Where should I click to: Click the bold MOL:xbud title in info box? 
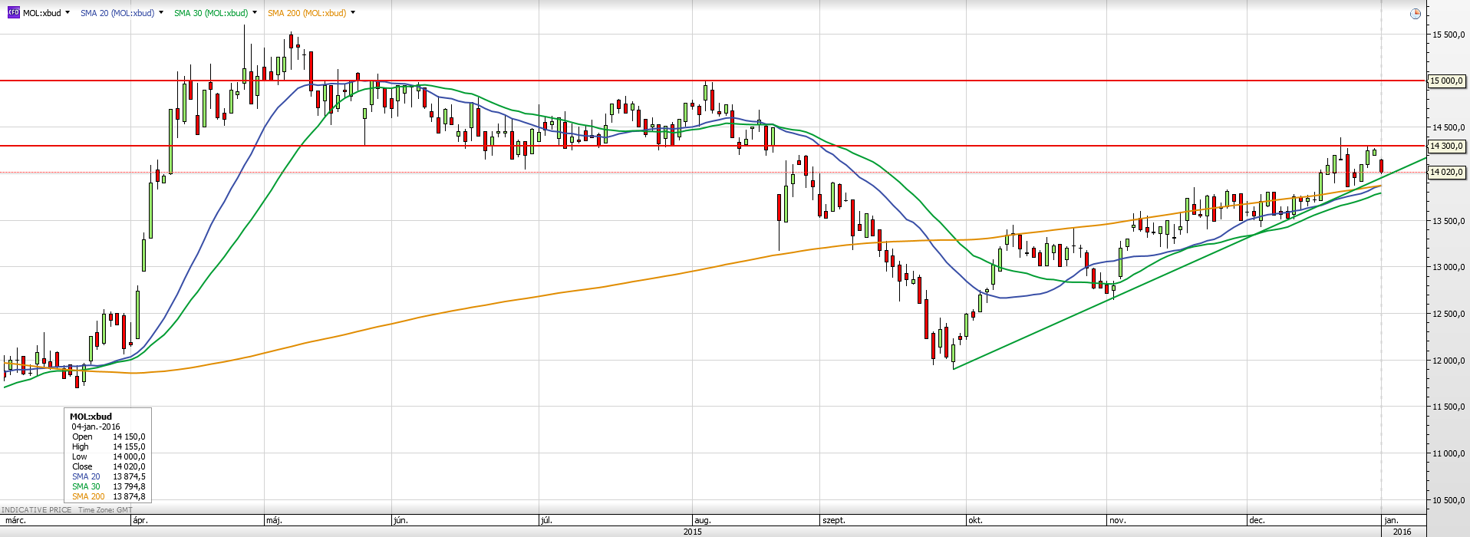91,417
